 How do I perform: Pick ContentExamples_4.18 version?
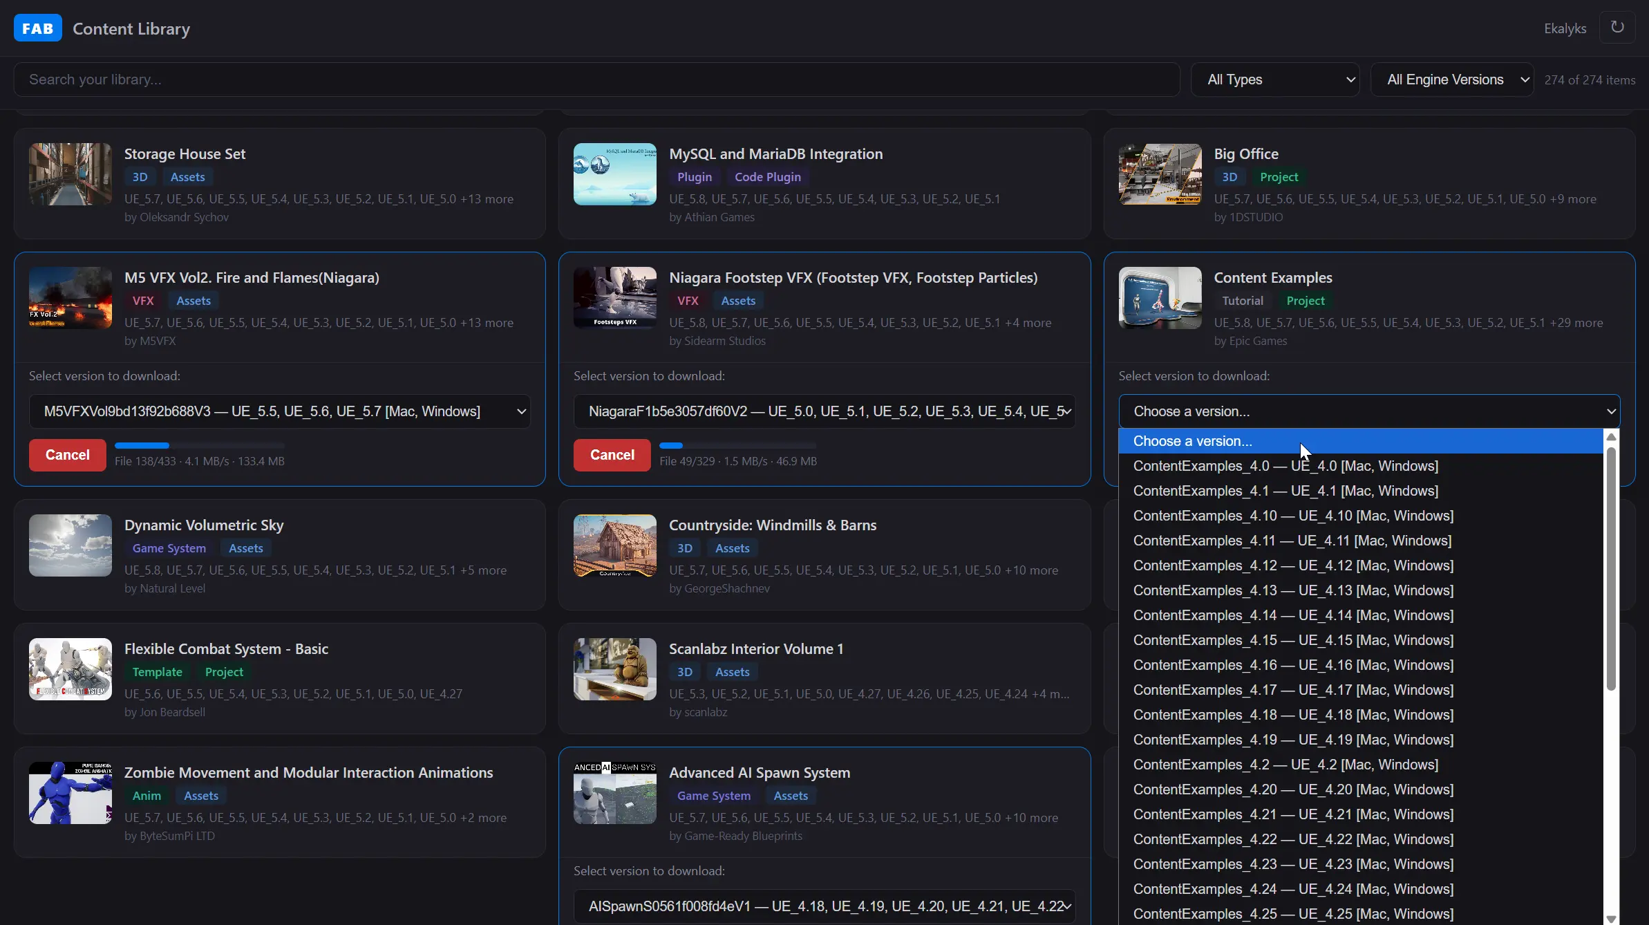click(x=1361, y=715)
